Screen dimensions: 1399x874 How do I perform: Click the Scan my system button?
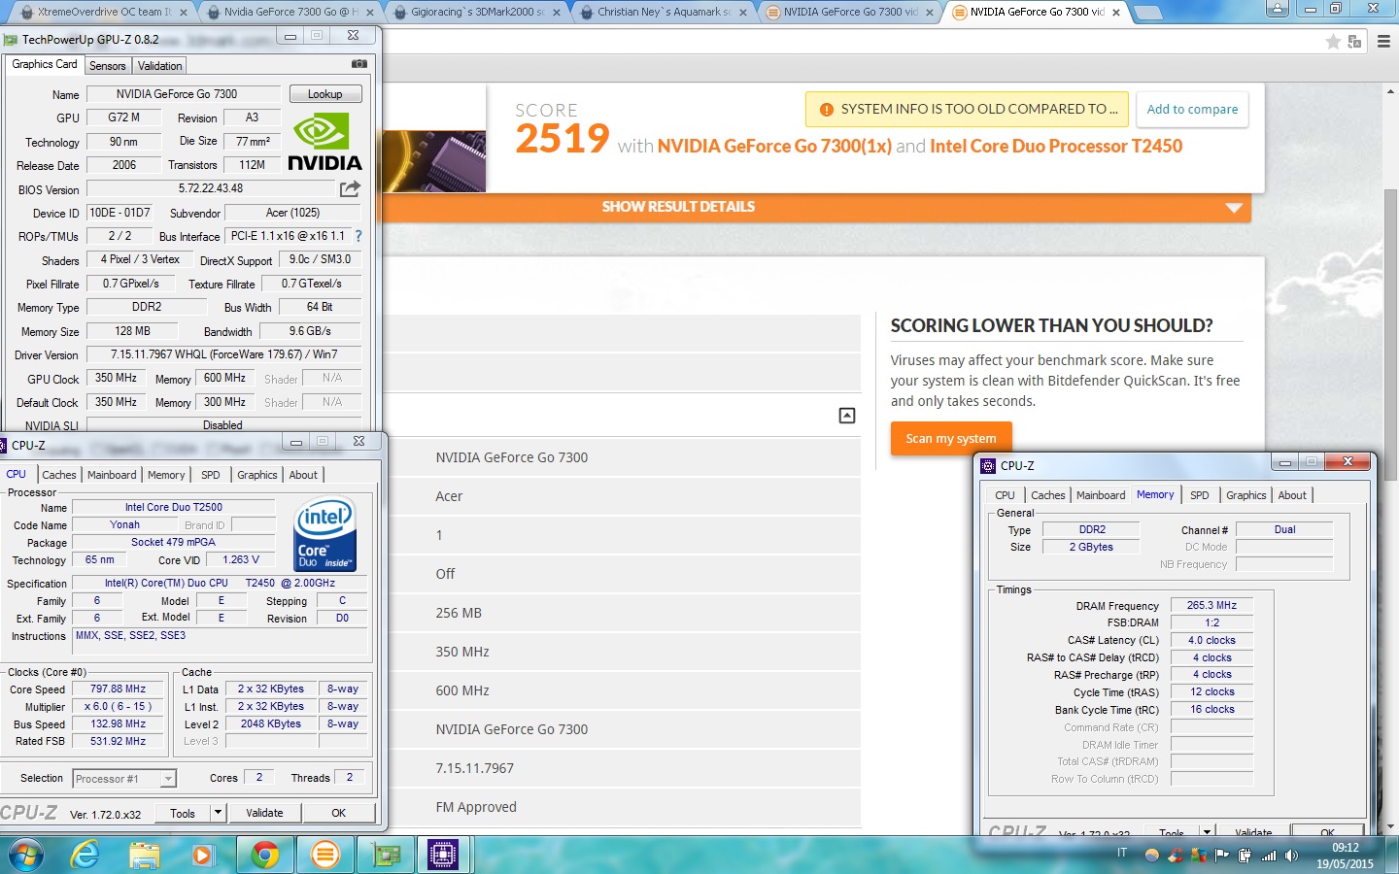tap(951, 439)
